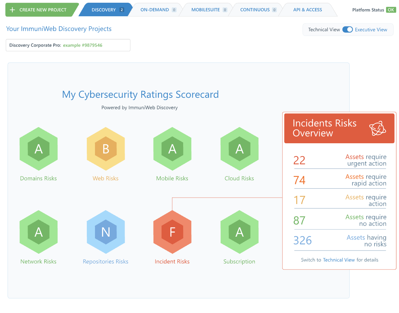The image size is (399, 313).
Task: Click the plus icon on Create New Project
Action: [13, 10]
